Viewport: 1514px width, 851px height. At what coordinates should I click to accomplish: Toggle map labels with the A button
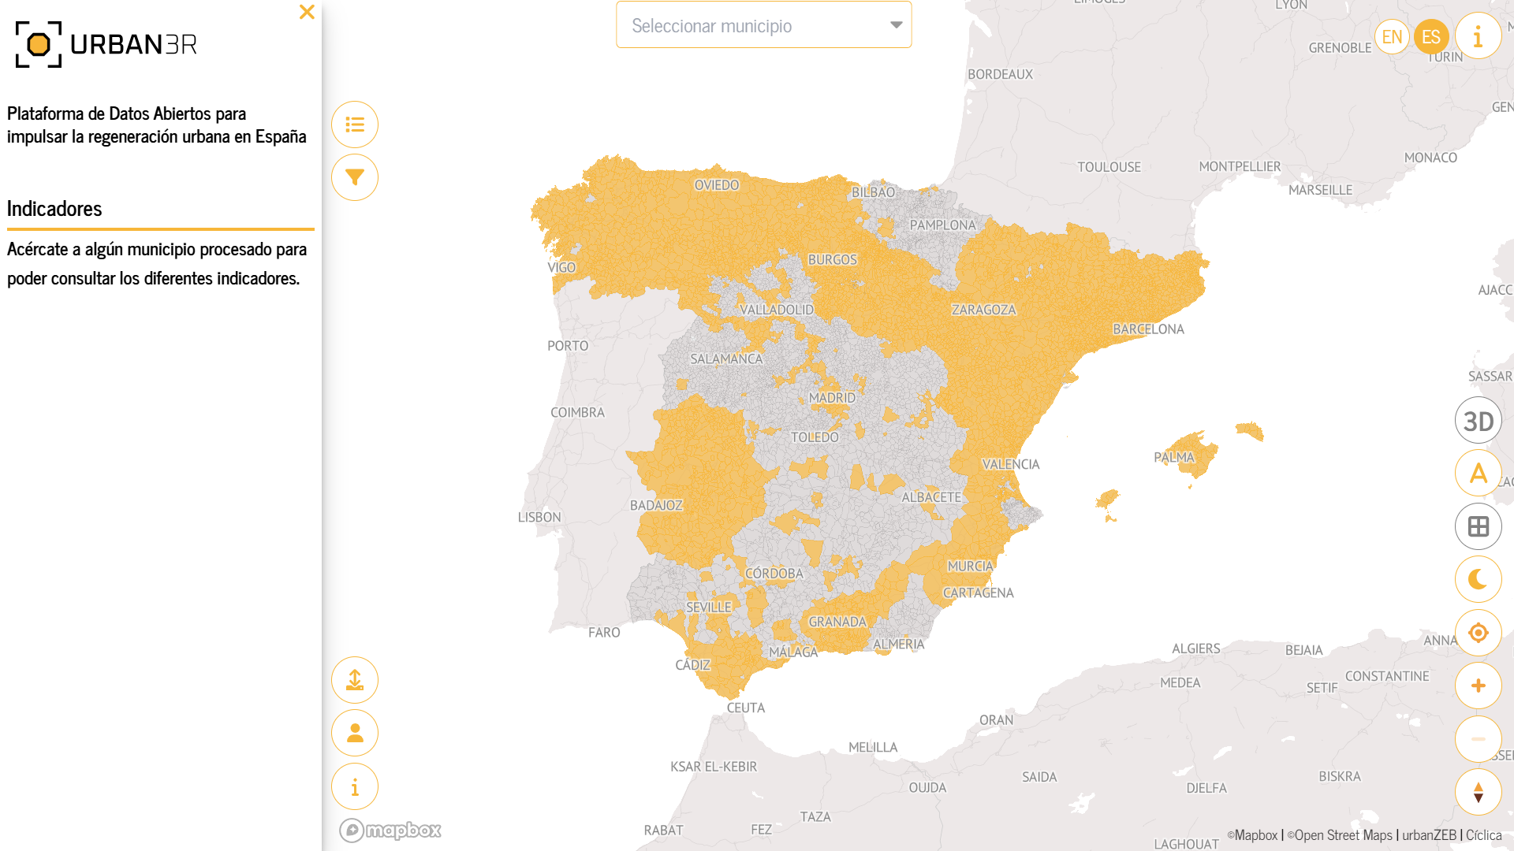[1479, 474]
